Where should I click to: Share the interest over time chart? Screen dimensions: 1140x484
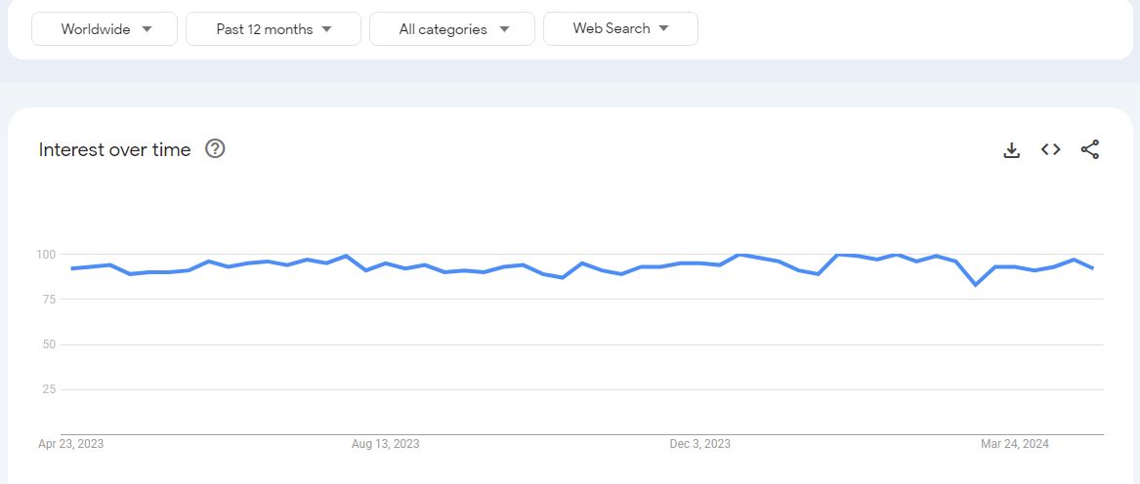coord(1090,149)
